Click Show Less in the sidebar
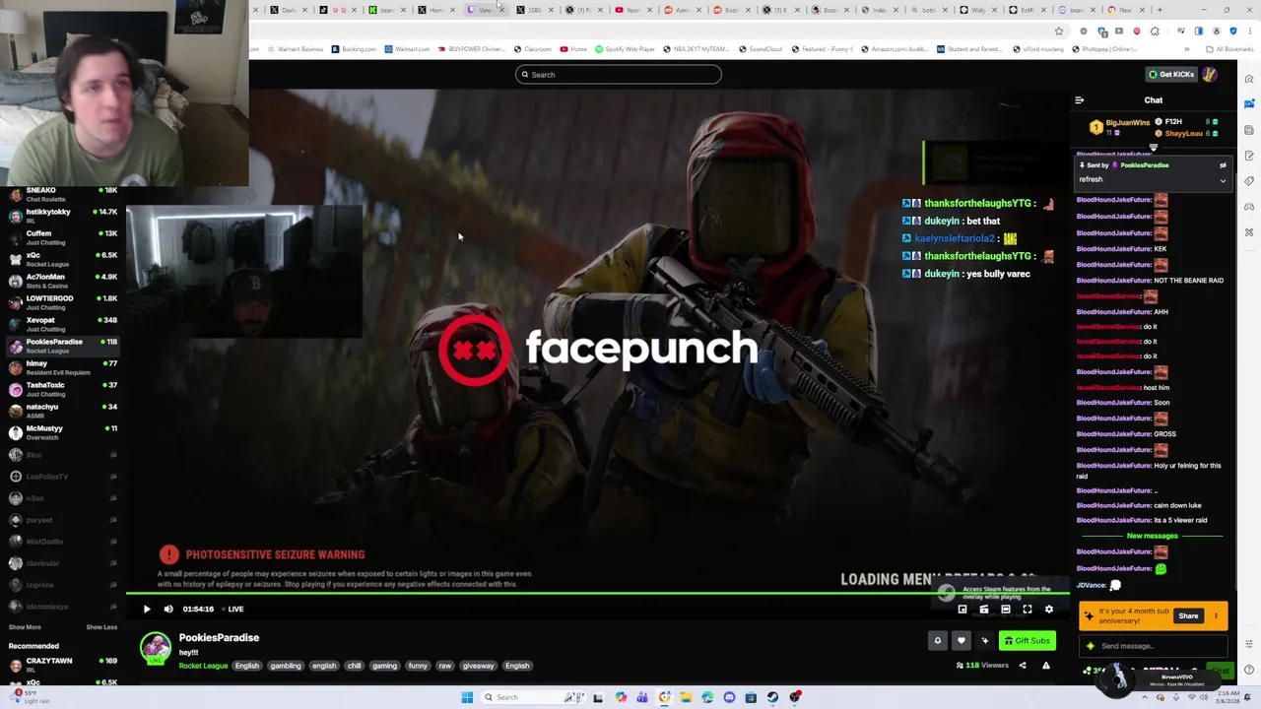The width and height of the screenshot is (1261, 709). click(101, 627)
